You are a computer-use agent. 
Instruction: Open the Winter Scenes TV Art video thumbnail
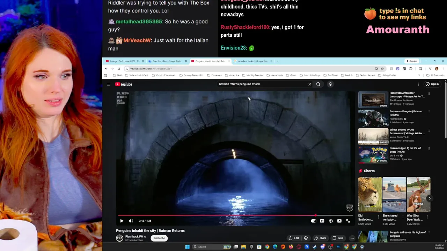coord(373,136)
